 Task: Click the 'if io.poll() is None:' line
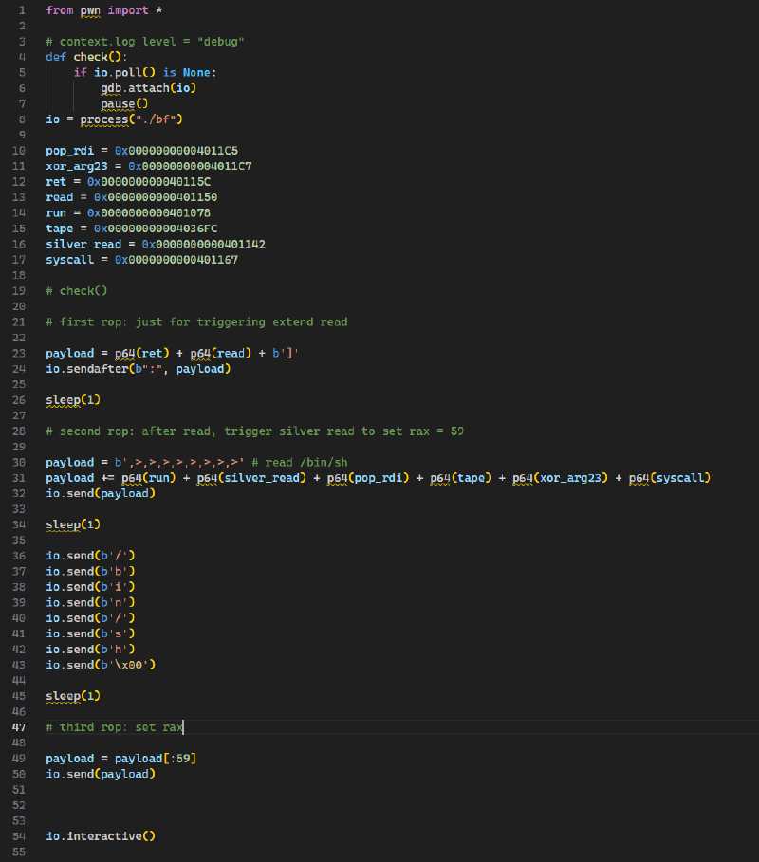pyautogui.click(x=145, y=73)
